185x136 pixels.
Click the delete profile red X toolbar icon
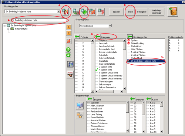[92, 12]
